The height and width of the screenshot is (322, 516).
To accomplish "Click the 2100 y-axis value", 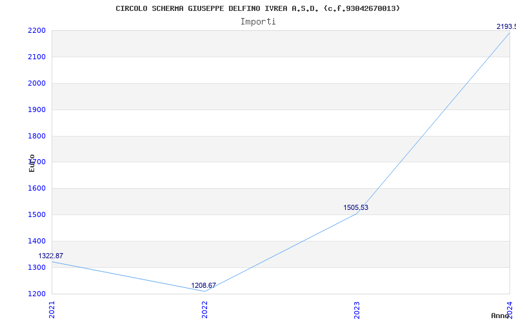I will pyautogui.click(x=37, y=57).
